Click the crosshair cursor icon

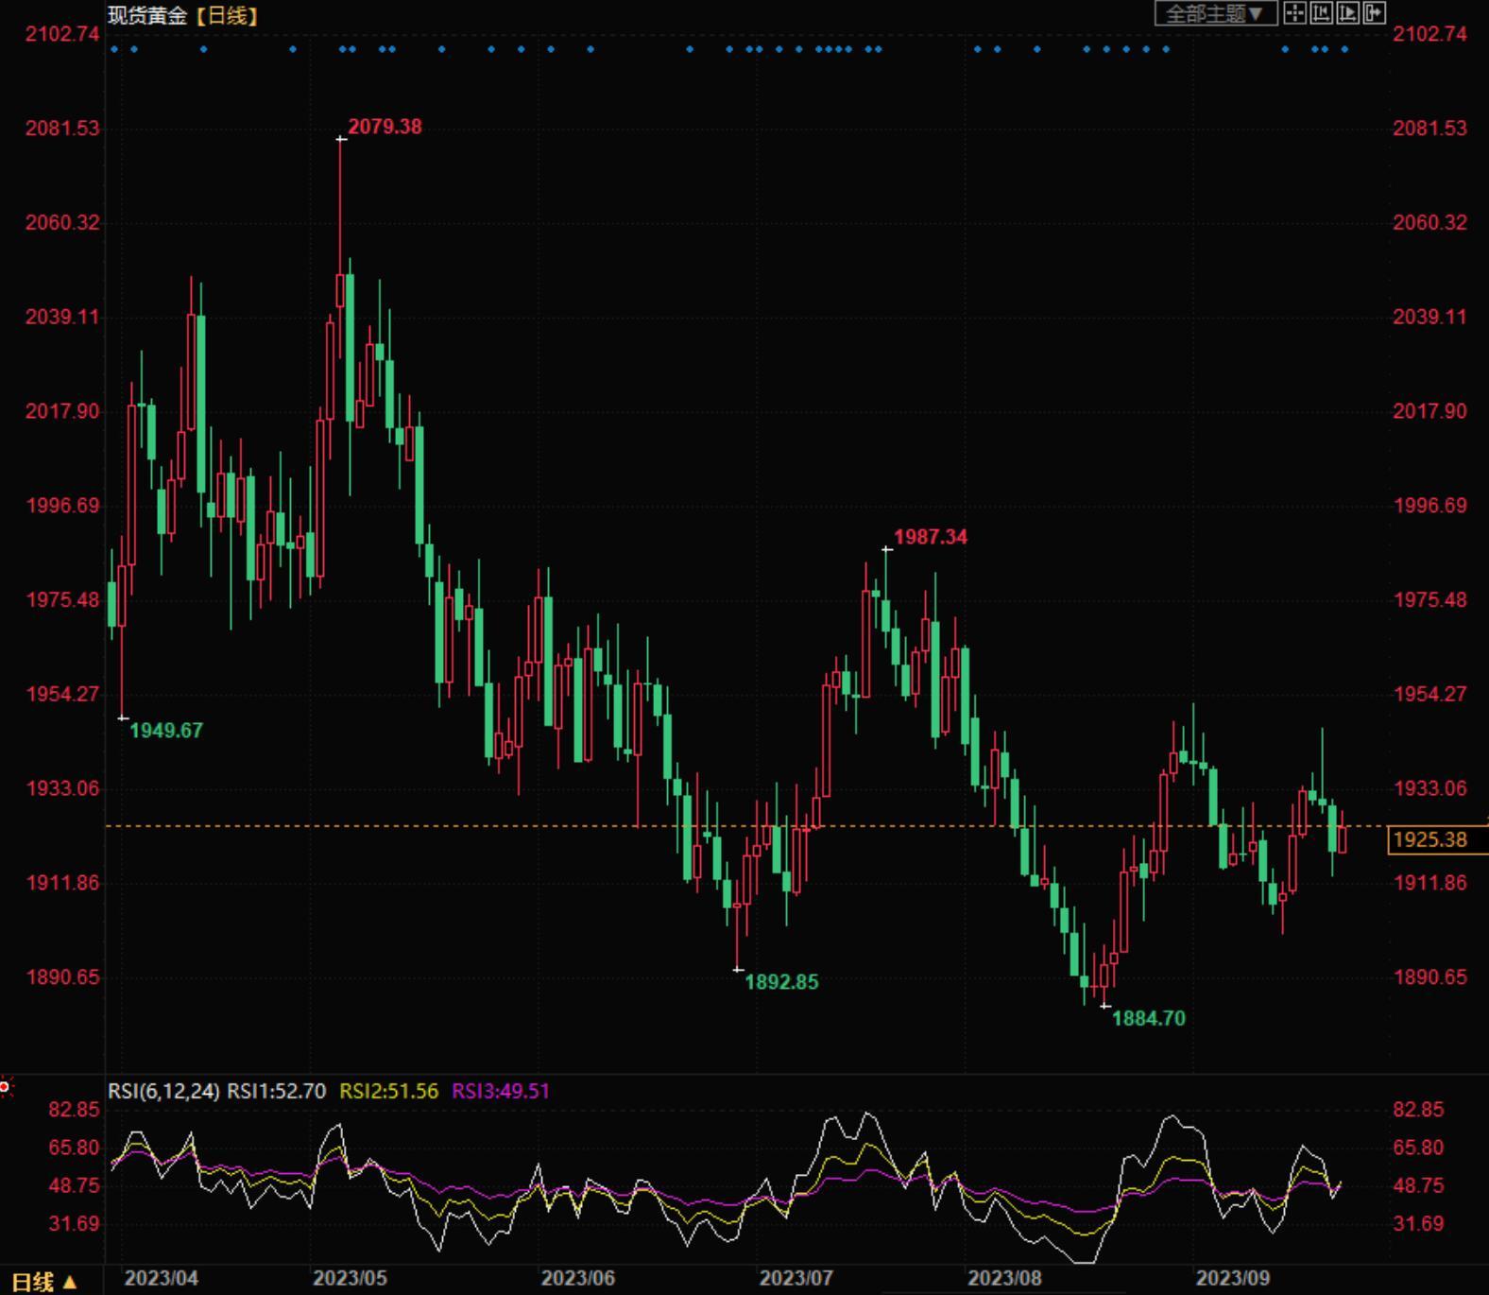click(1294, 13)
